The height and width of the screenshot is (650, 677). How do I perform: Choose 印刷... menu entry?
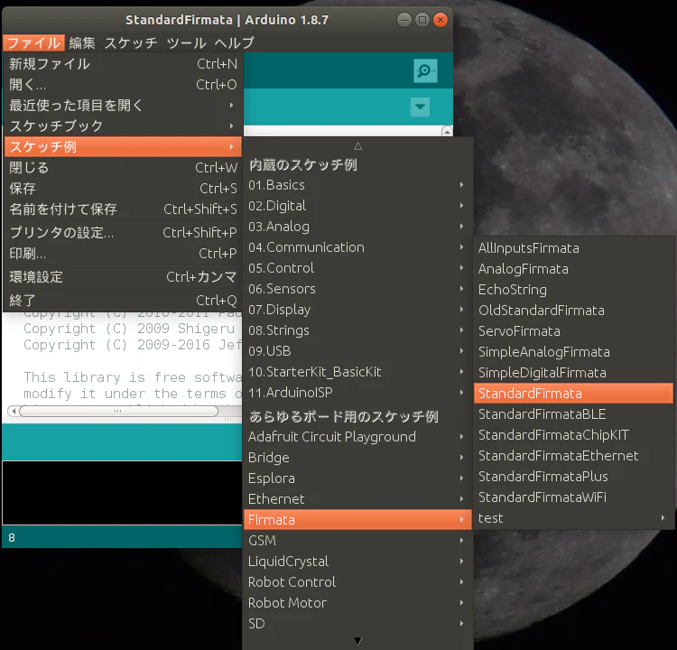coord(123,254)
